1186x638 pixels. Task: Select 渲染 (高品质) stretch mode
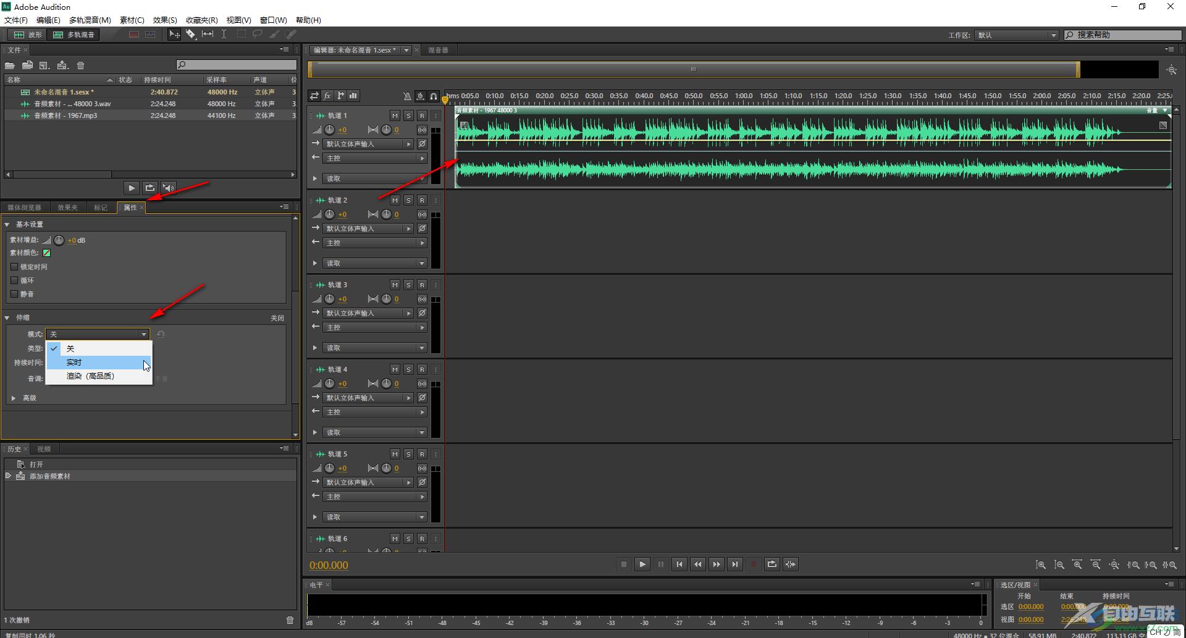pyautogui.click(x=99, y=376)
